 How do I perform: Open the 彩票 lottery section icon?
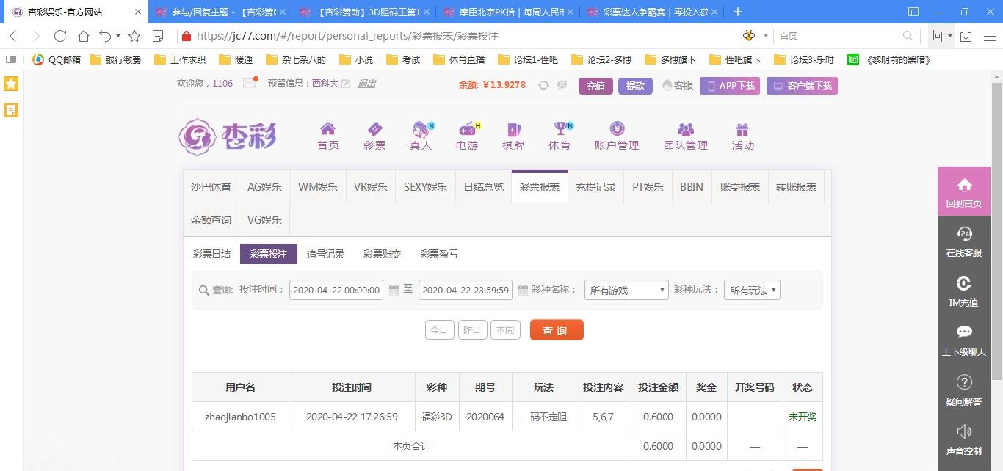(374, 129)
